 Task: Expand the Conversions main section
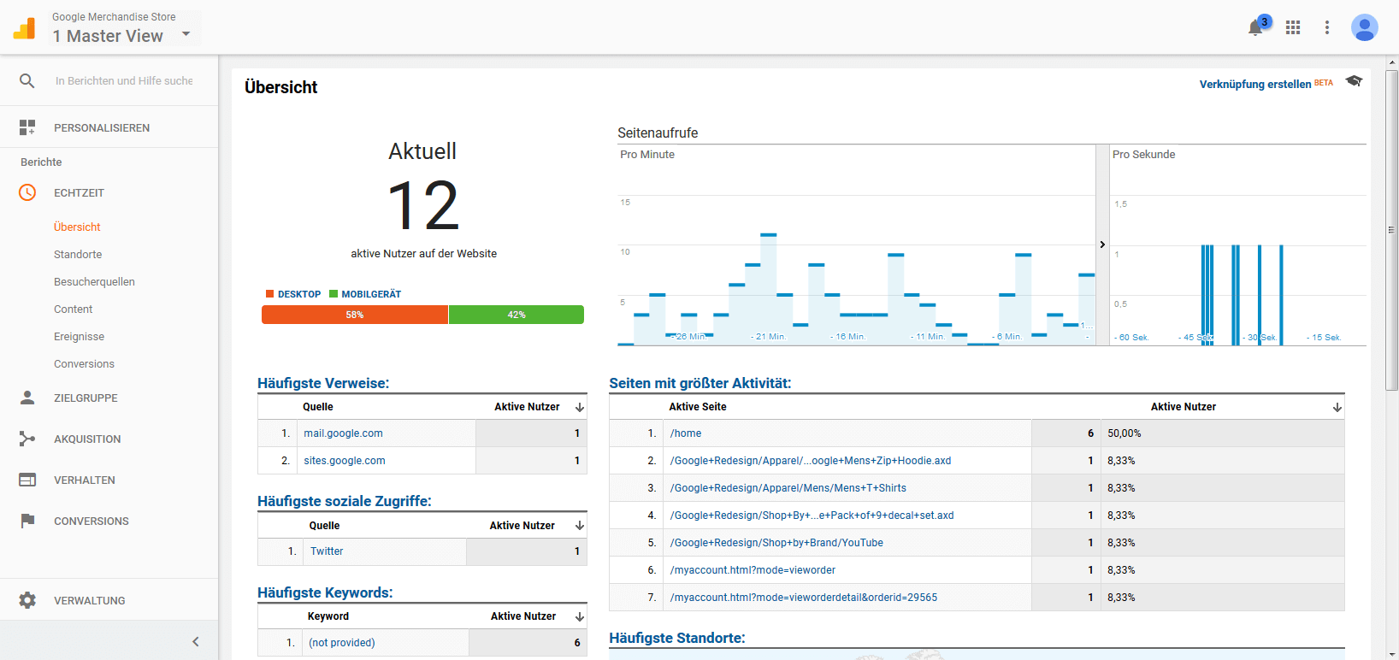point(91,521)
